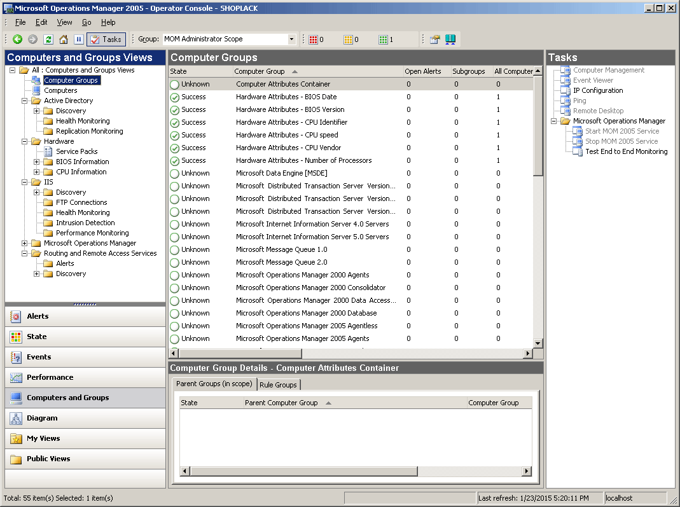Open the Performance navigation button
This screenshot has width=680, height=507.
85,378
